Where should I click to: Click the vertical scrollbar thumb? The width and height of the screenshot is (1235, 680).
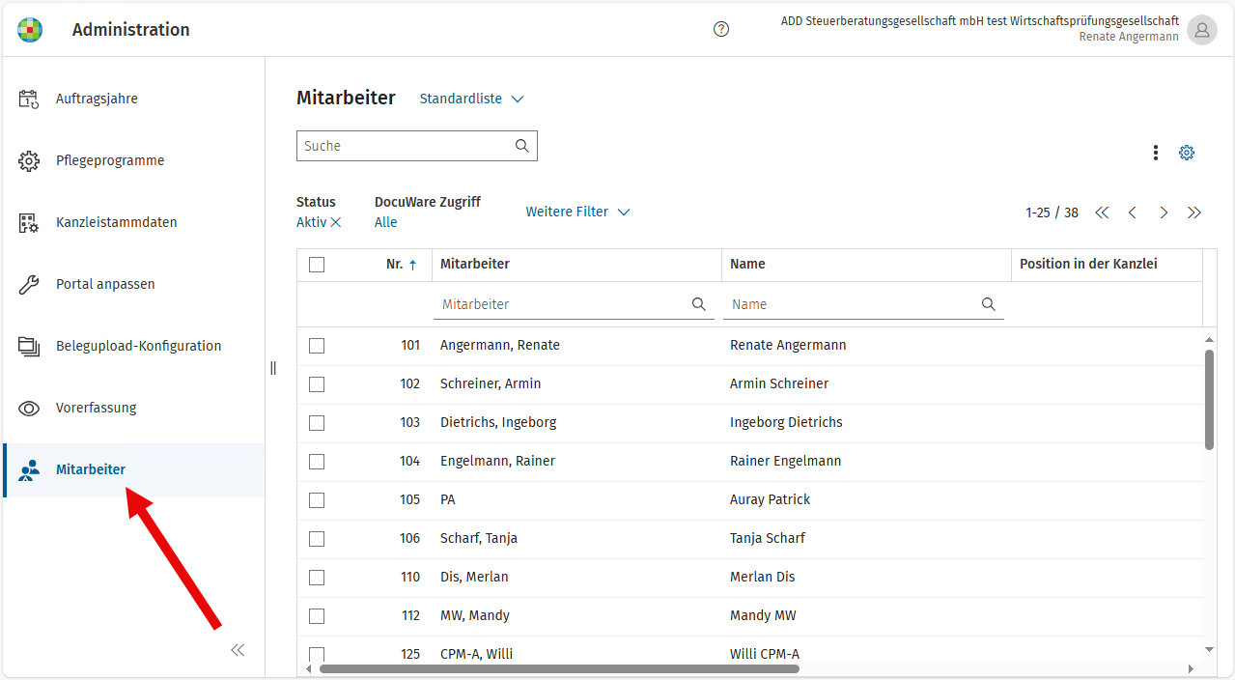1210,399
